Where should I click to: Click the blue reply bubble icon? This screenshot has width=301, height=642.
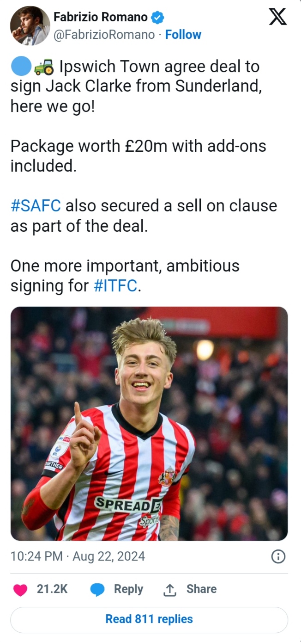97,589
